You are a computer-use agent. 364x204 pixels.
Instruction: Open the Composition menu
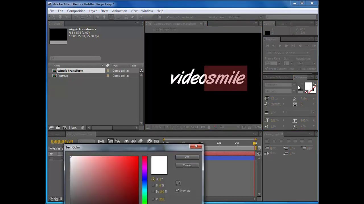coord(76,11)
